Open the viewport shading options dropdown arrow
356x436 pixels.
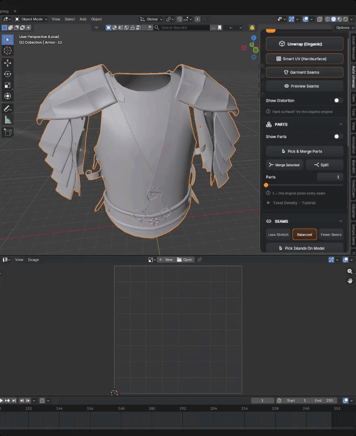point(352,19)
